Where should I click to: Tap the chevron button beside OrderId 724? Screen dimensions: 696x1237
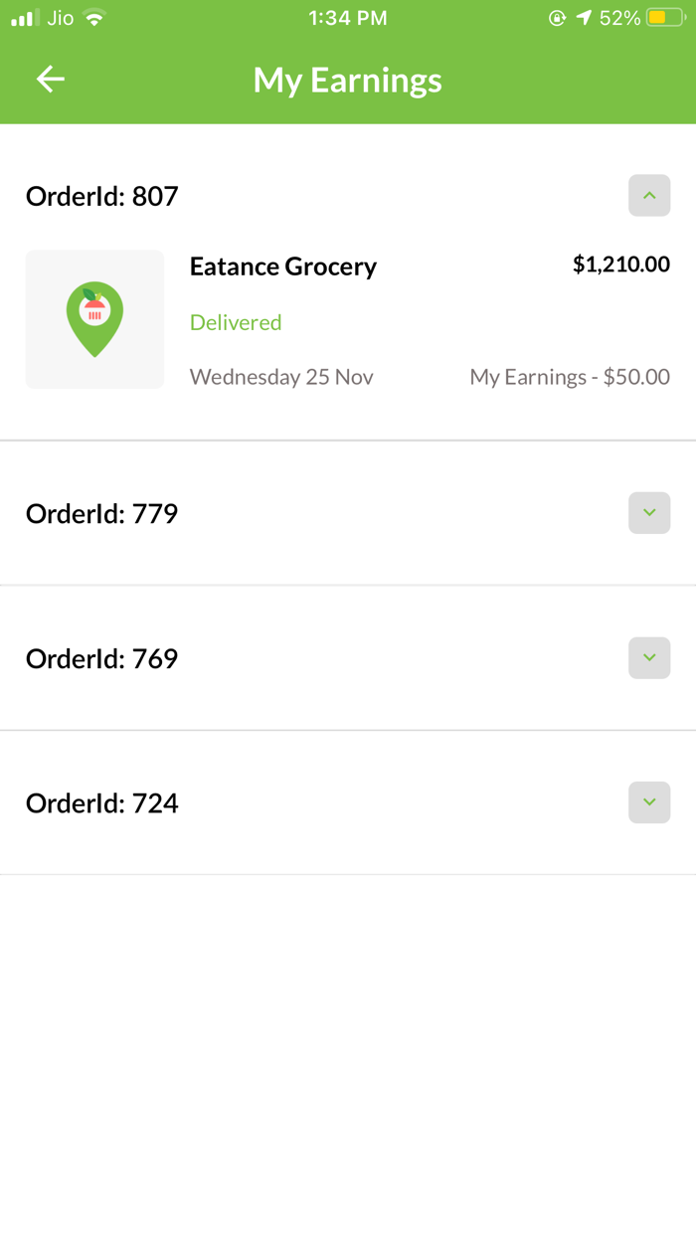pyautogui.click(x=649, y=802)
